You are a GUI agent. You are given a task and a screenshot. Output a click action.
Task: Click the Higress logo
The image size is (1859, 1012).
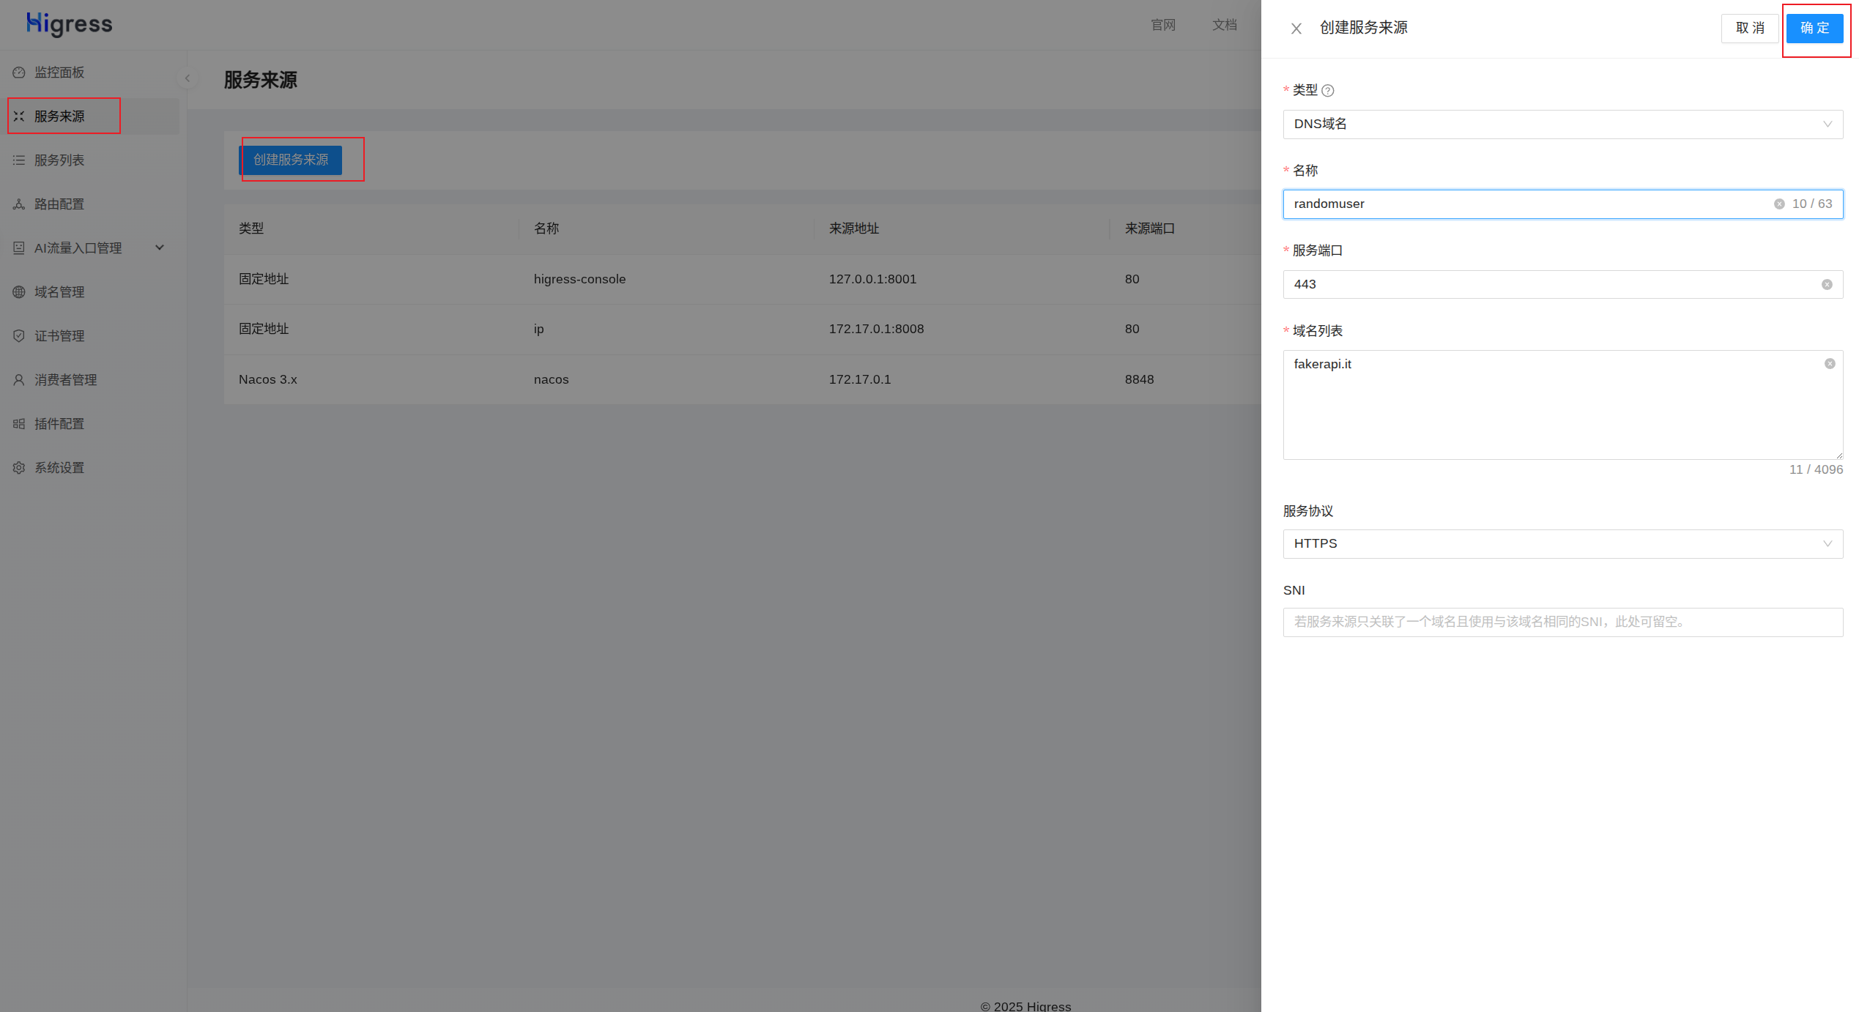coord(70,24)
